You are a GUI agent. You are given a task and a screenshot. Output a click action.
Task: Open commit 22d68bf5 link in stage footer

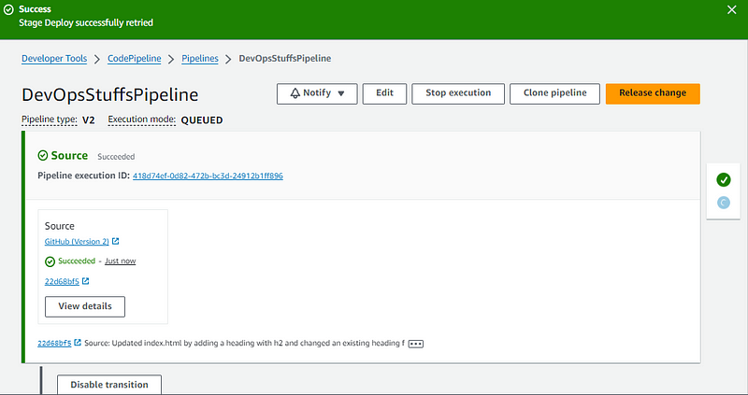coord(54,343)
